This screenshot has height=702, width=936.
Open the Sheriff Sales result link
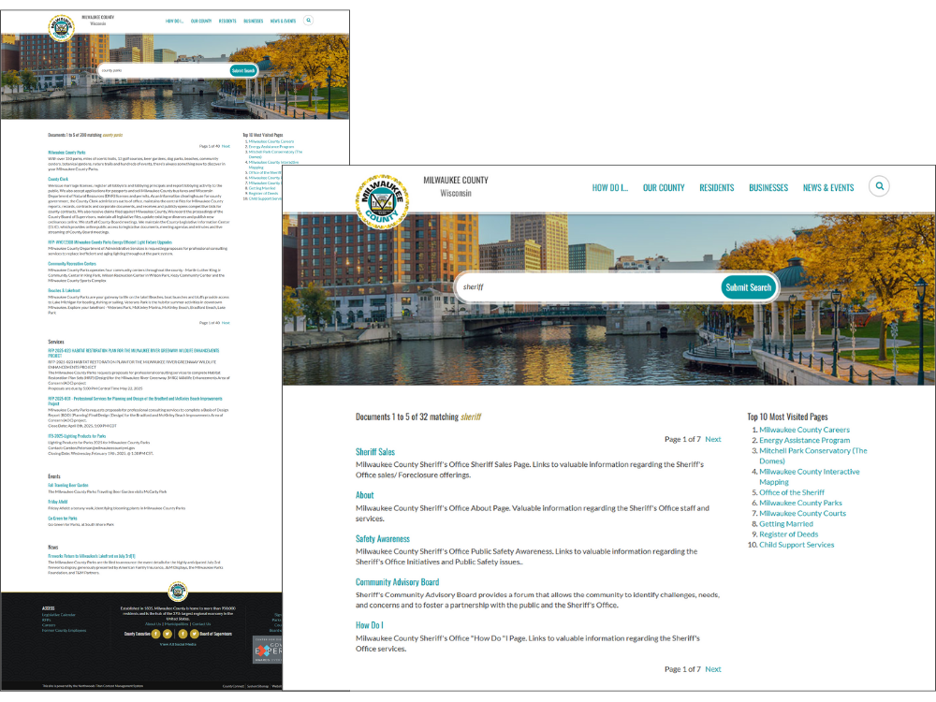[x=376, y=451]
